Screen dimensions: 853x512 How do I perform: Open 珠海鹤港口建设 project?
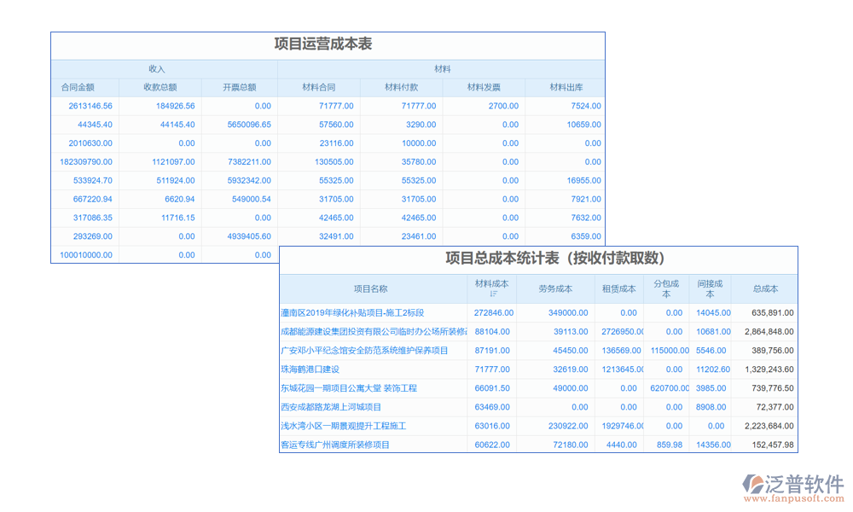click(x=310, y=369)
